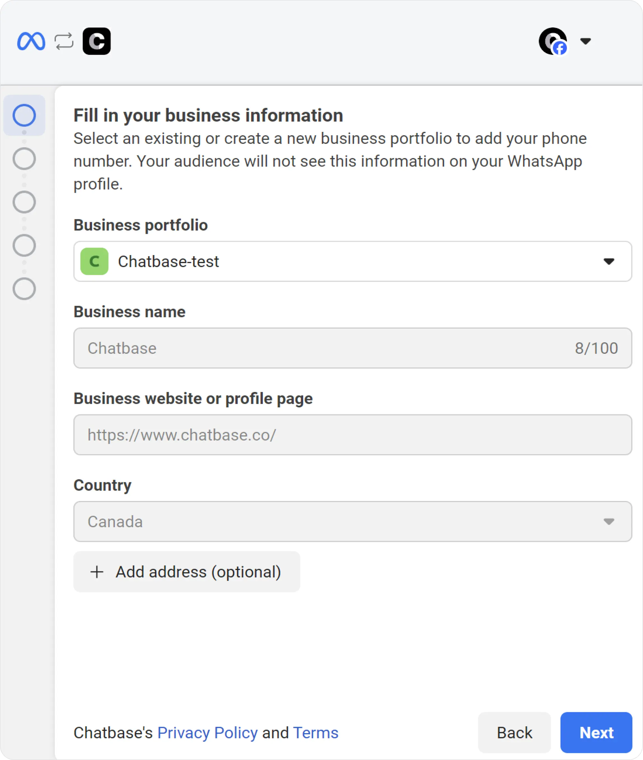643x760 pixels.
Task: Select the first step circle in sidebar
Action: pyautogui.click(x=24, y=115)
